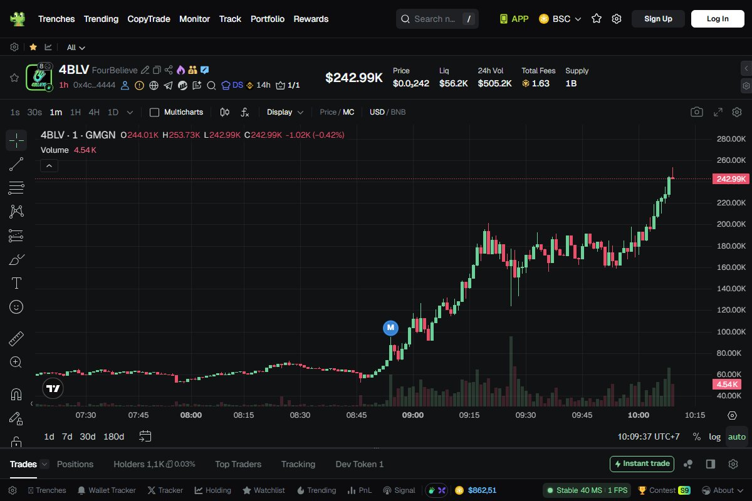
Task: Toggle log scale on chart
Action: [x=714, y=436]
